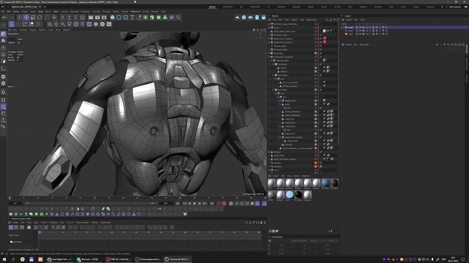The height and width of the screenshot is (263, 469).
Task: Toggle the X axis lock icon
Action: [63, 18]
